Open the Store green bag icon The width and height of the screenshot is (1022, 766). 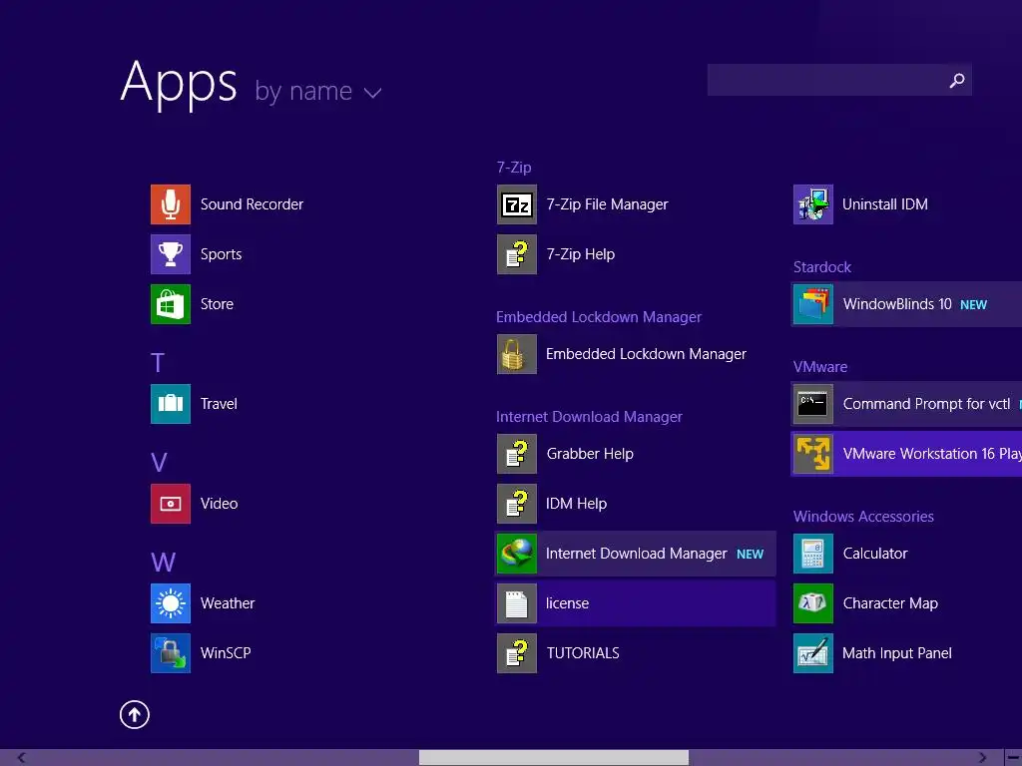tap(170, 303)
